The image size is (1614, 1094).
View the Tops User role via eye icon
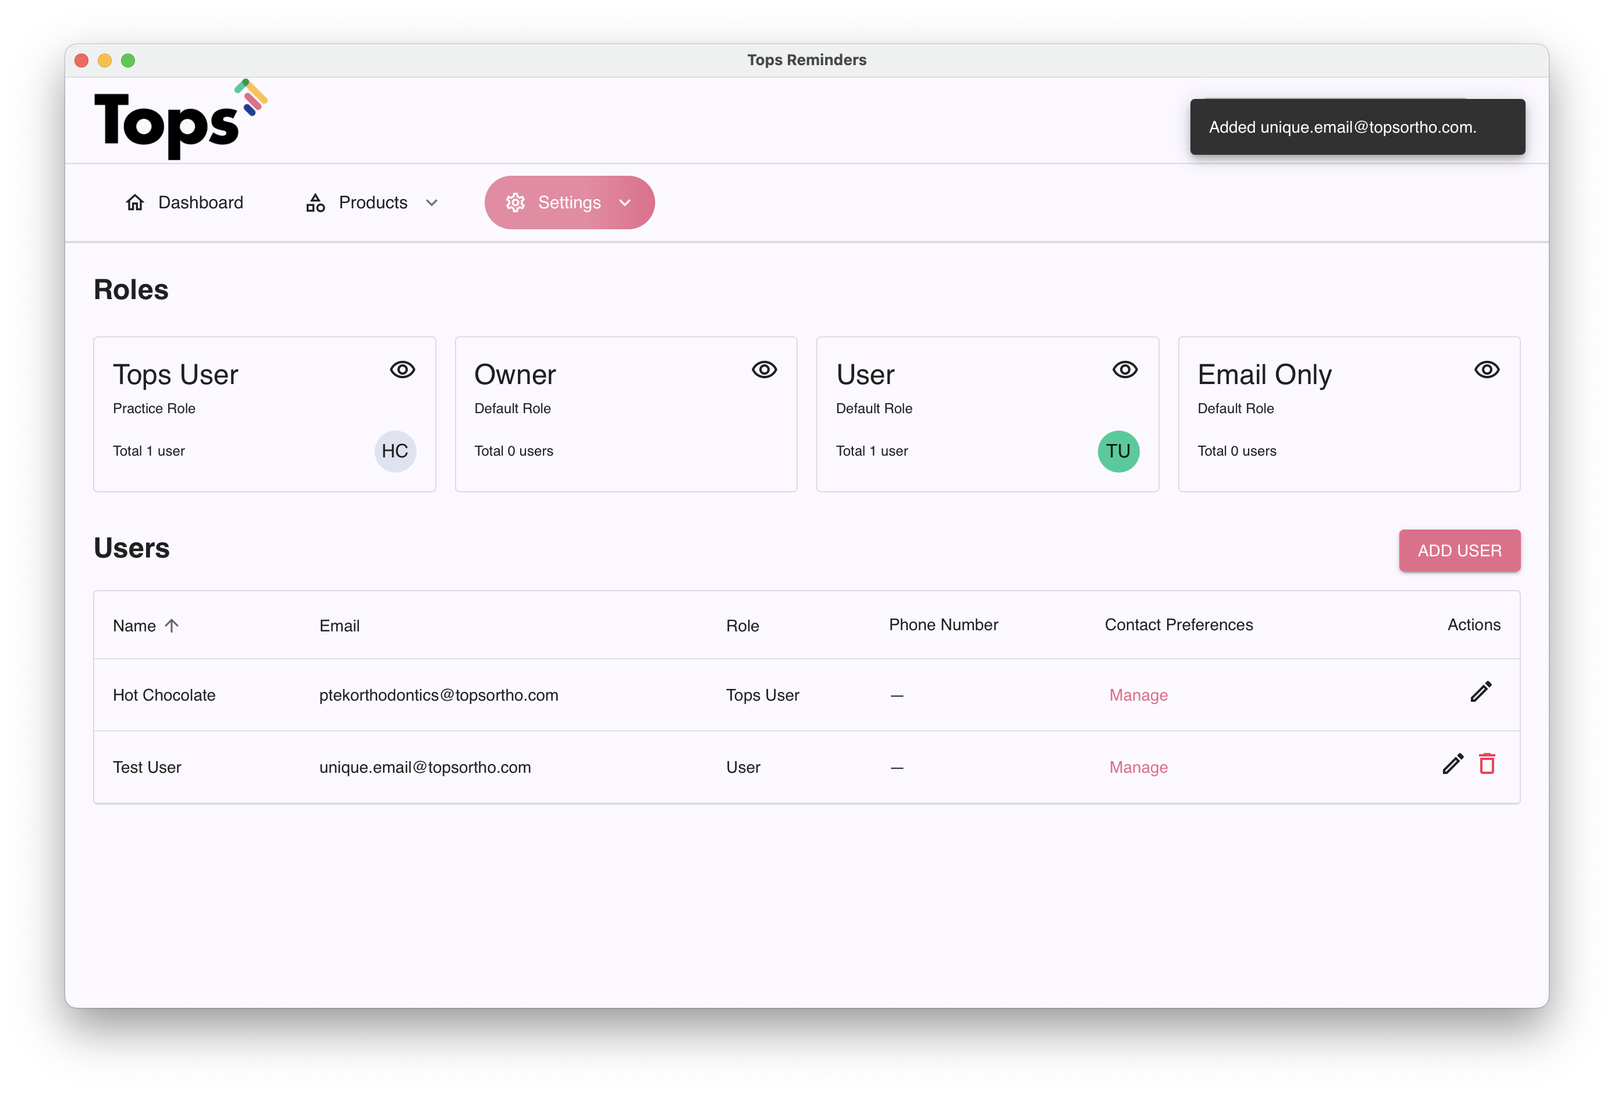point(402,370)
